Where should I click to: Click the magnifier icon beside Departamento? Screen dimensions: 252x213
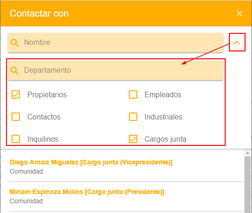[14, 70]
